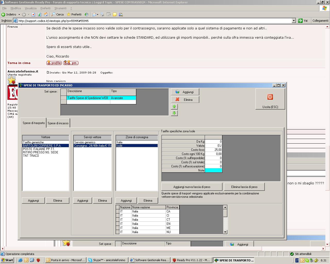Click Elimina under Zone di consegna list
Screen dimensions: 330x264
(148, 201)
